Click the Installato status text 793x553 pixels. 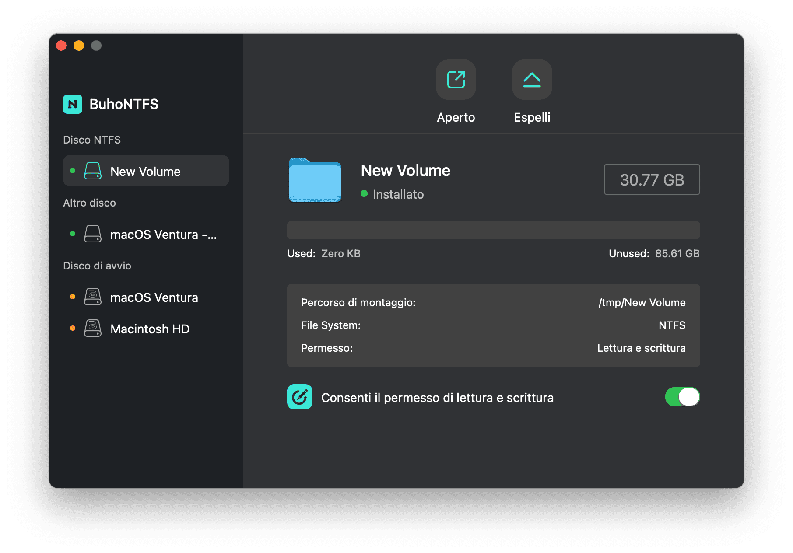(398, 194)
